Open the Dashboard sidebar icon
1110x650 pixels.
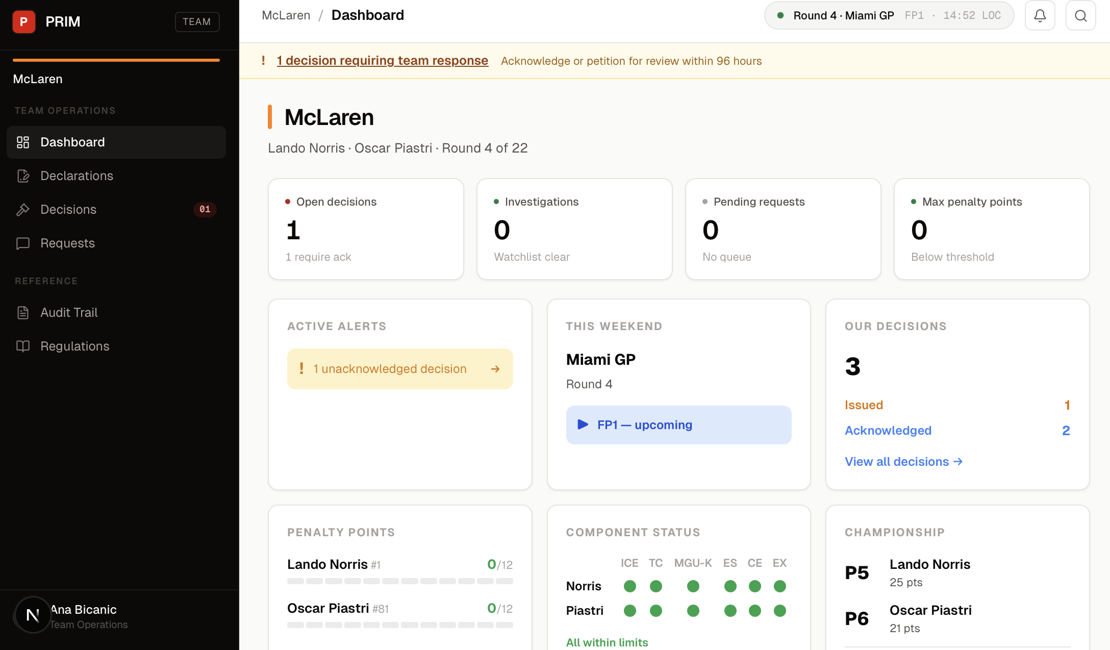22,142
